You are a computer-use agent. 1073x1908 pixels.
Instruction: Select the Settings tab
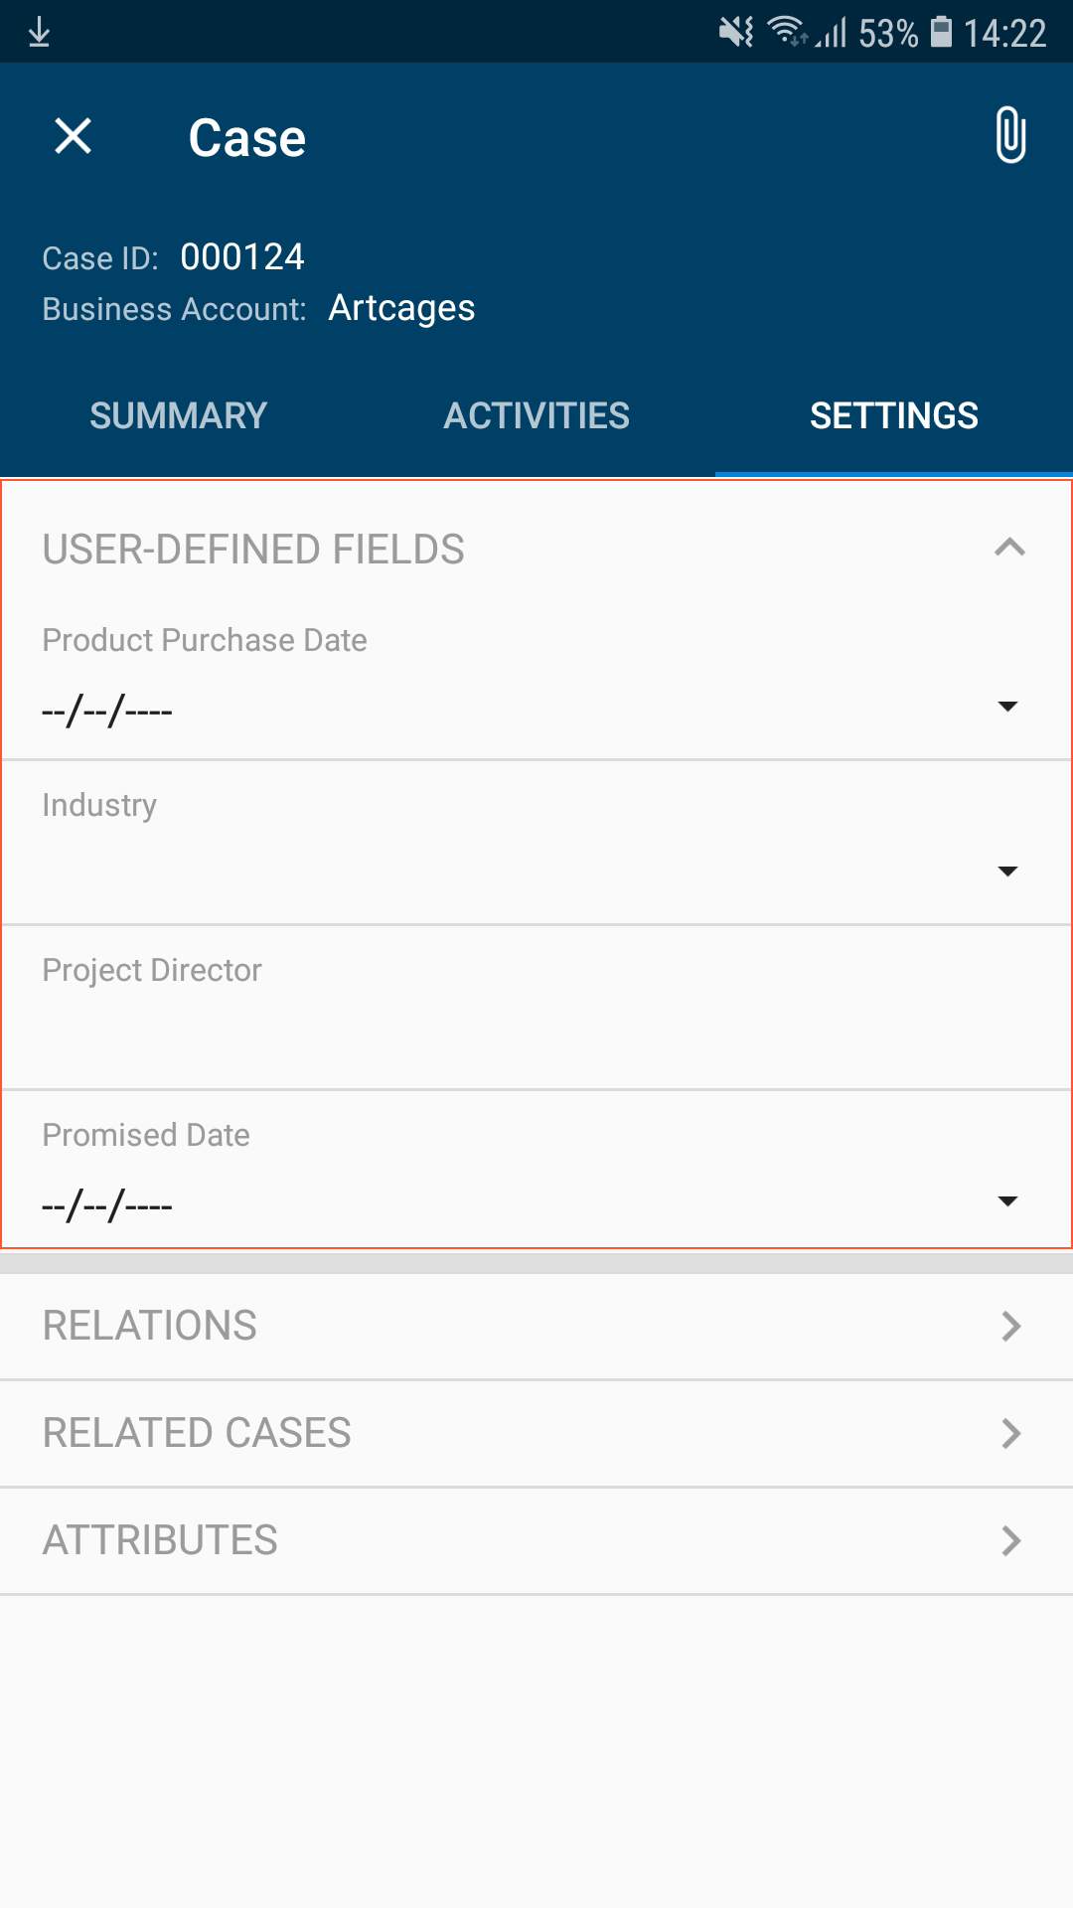(x=893, y=415)
